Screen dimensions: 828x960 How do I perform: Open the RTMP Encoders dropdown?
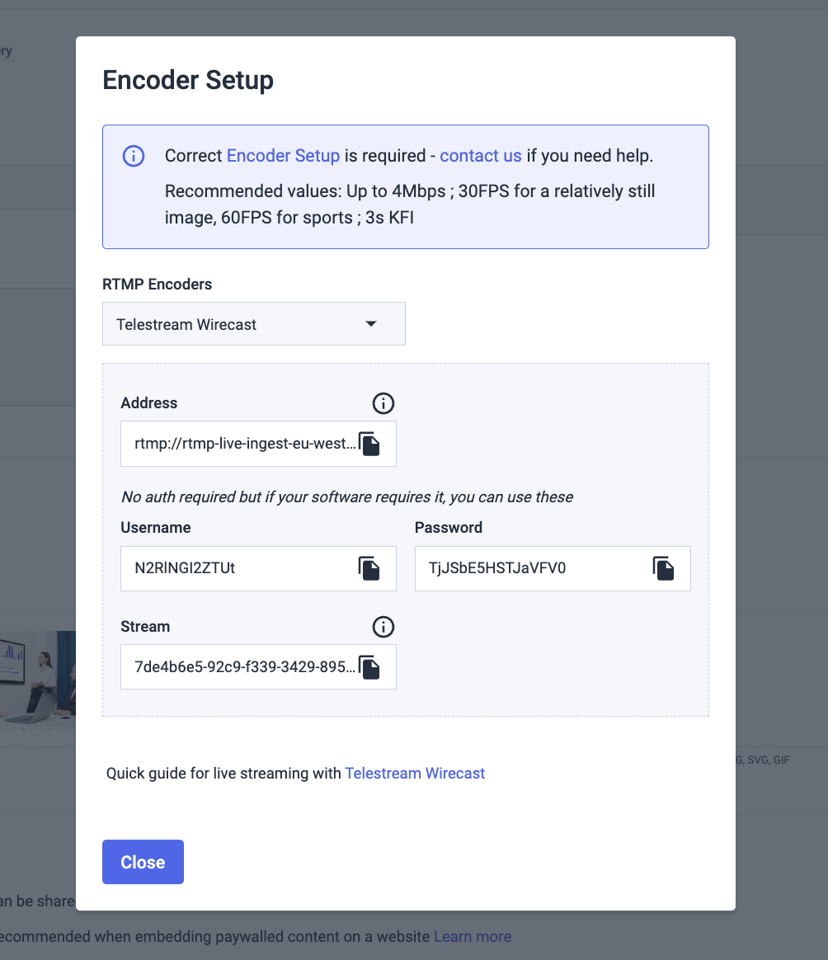[253, 324]
